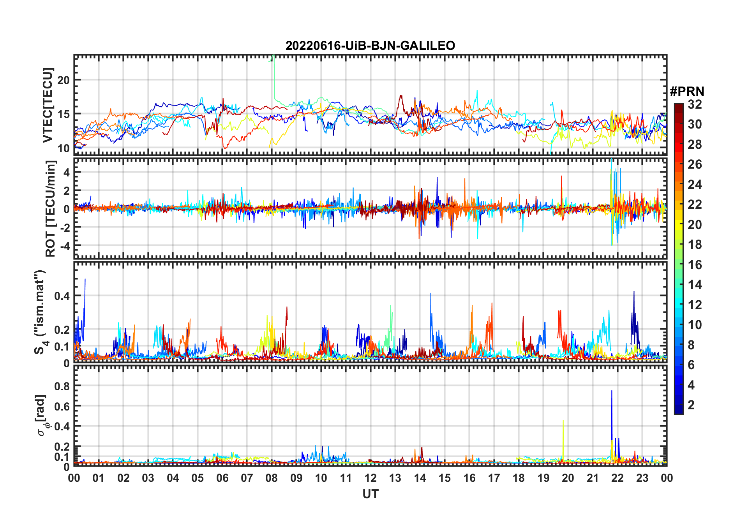This screenshot has width=741, height=518.
Task: Click x-axis hour tick label 03
Action: 148,478
